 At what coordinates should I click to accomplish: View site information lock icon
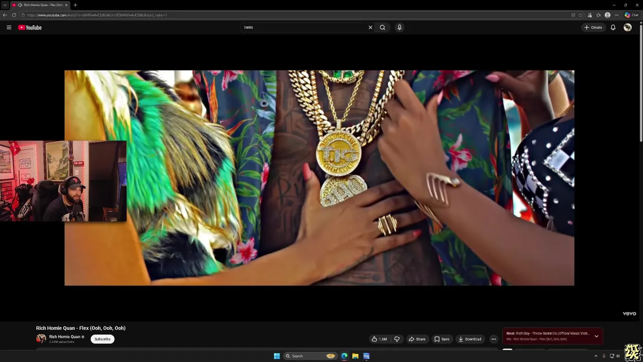[23, 15]
